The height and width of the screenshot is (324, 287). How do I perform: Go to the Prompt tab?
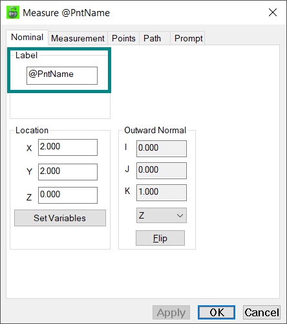pyautogui.click(x=188, y=38)
